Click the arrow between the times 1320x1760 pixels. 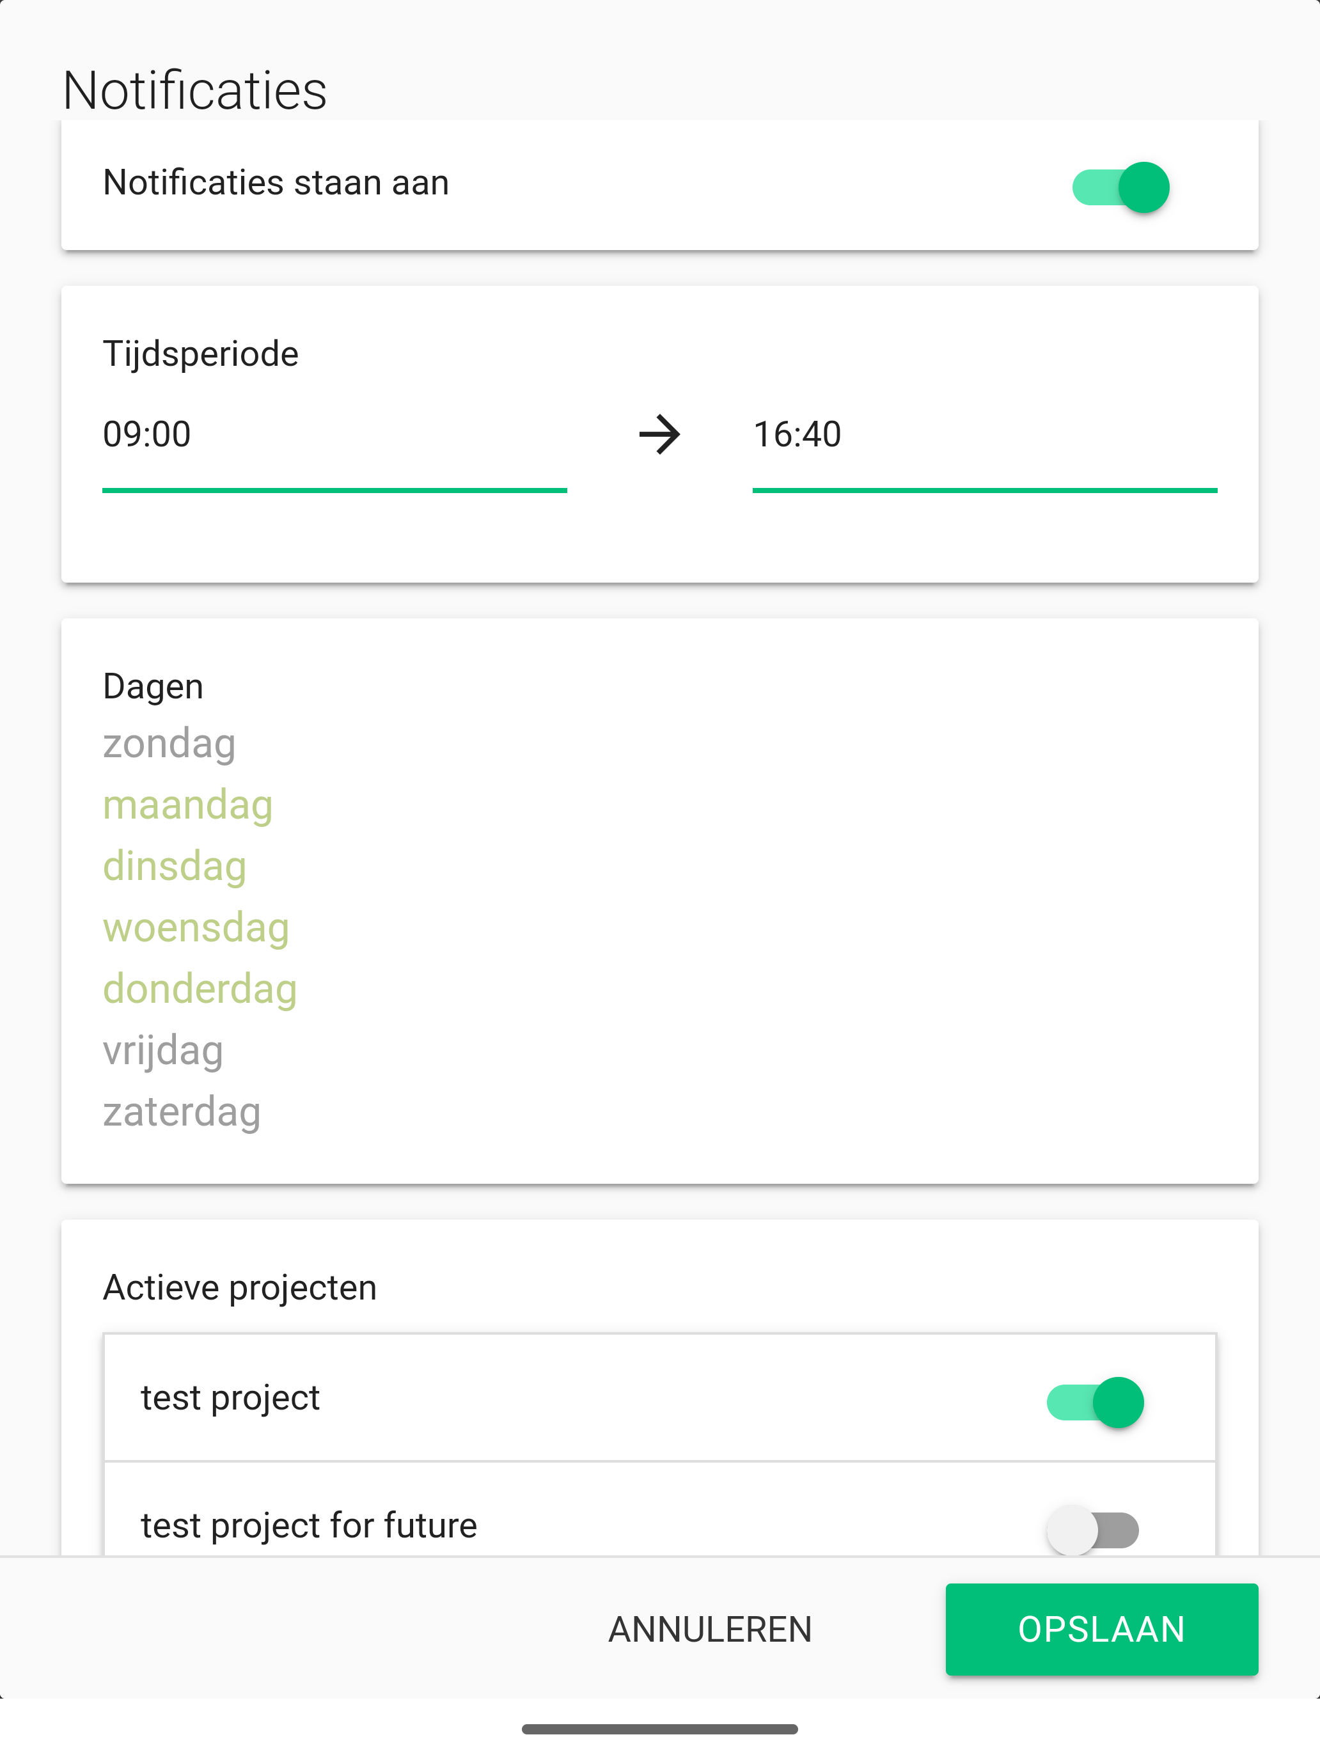pyautogui.click(x=659, y=436)
